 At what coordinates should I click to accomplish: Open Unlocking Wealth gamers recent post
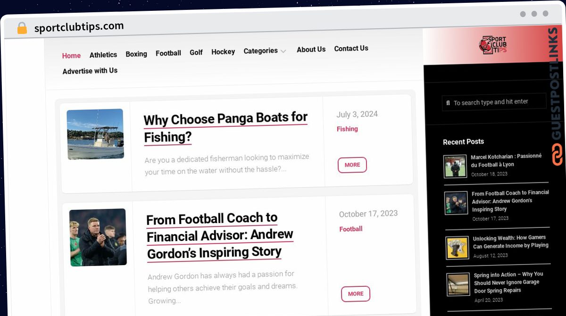coord(511,241)
